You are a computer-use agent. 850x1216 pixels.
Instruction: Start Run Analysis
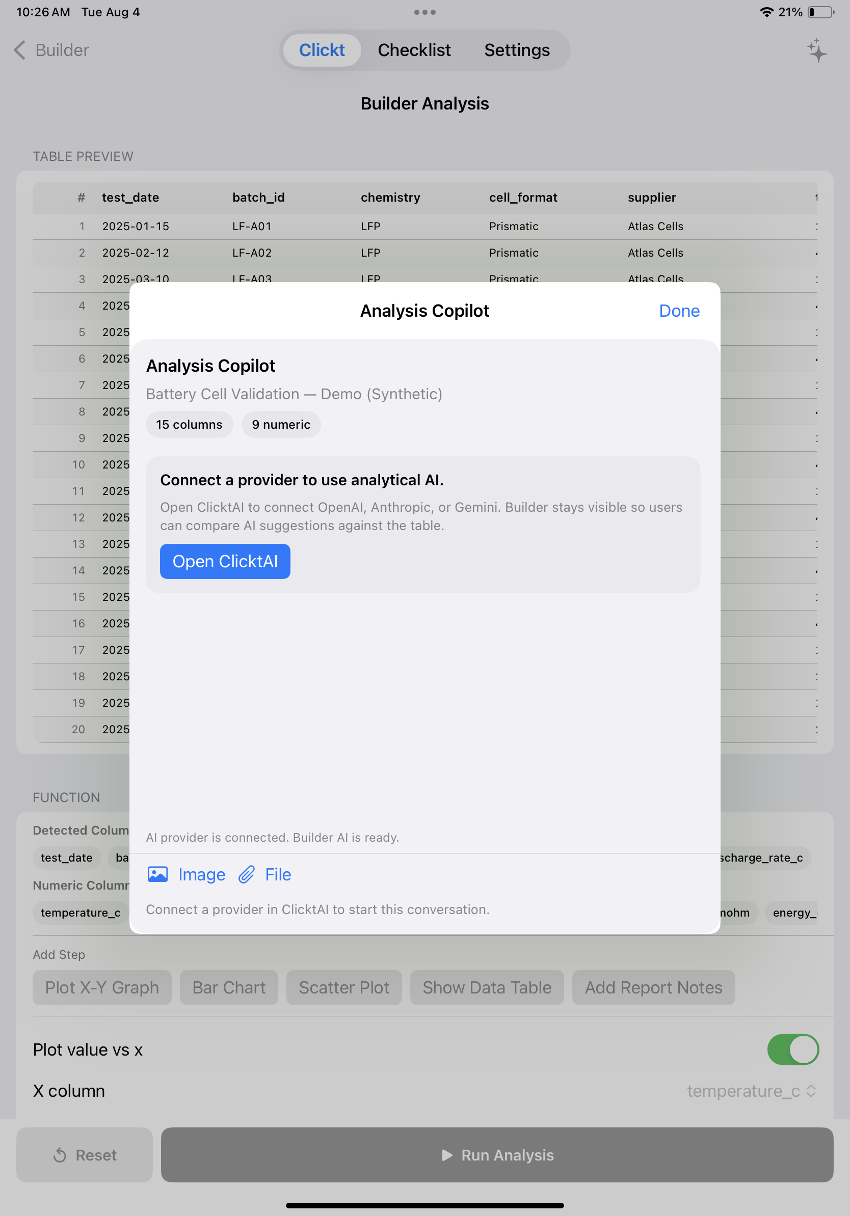(x=497, y=1154)
